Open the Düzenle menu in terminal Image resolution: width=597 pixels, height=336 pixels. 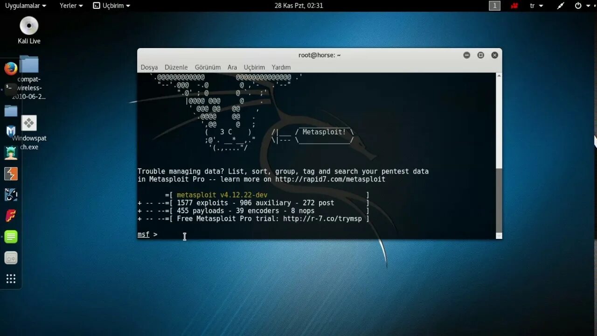click(x=176, y=67)
